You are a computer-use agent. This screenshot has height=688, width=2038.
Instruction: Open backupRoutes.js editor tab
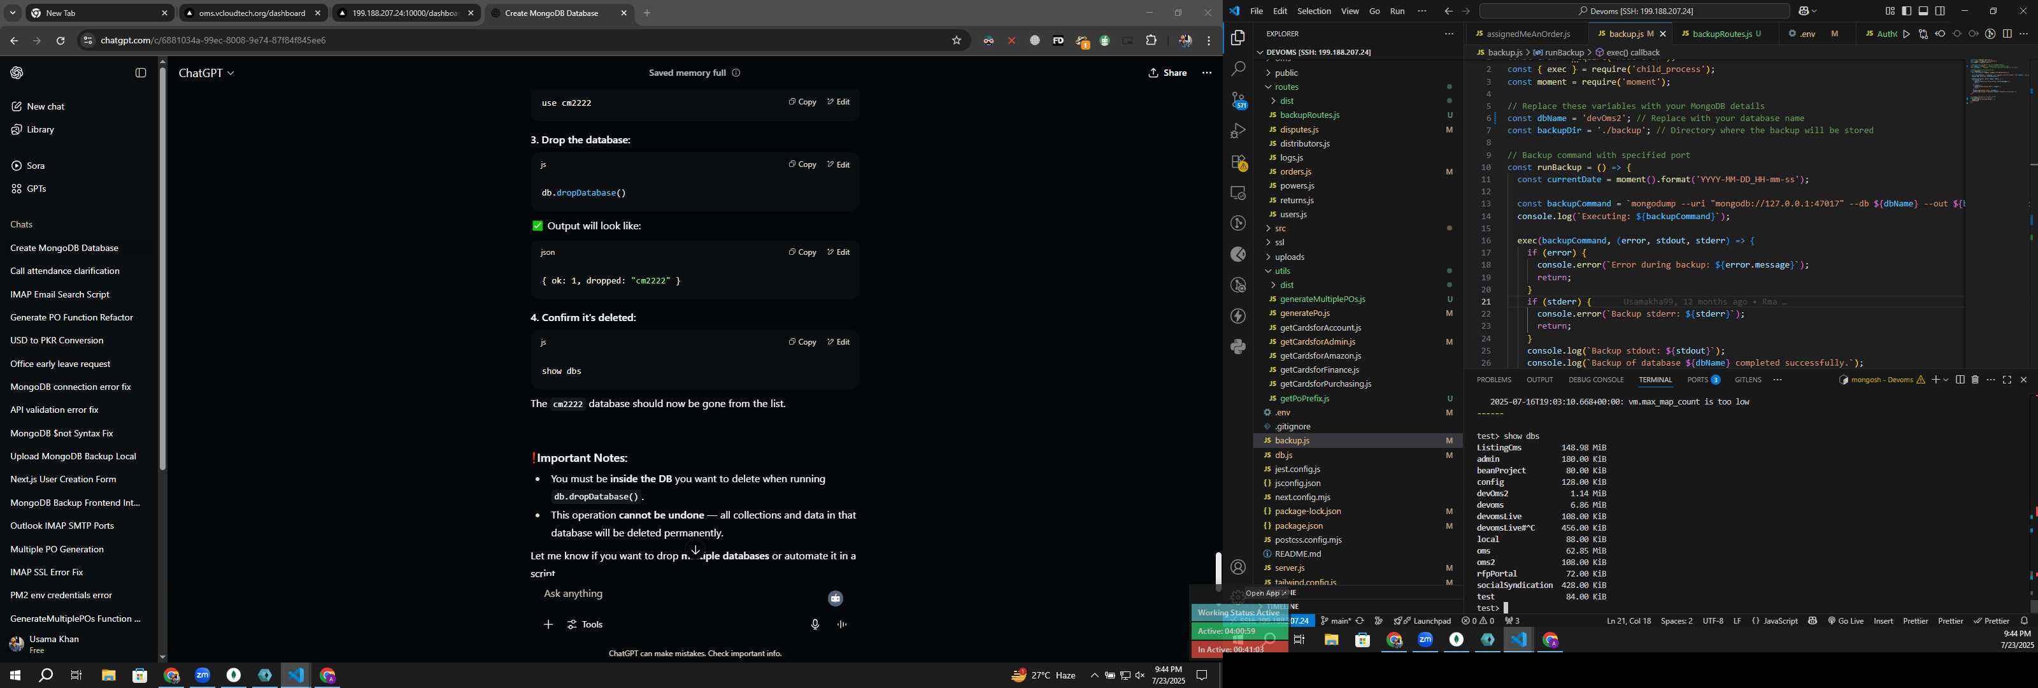pos(1721,34)
